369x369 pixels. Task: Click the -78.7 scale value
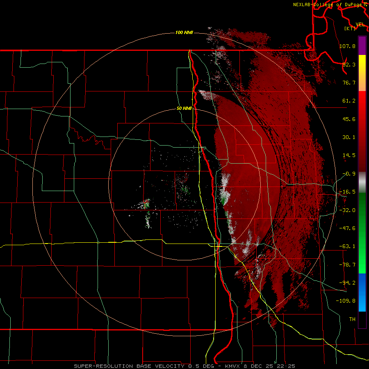pos(347,265)
